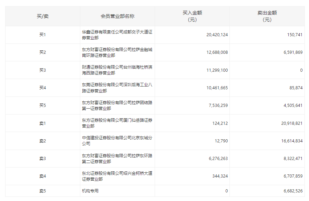
Task: Select buy amount 10,461,665
Action: 217,88
